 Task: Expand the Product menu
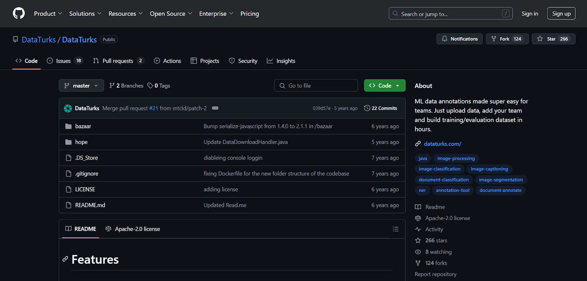[x=48, y=14]
